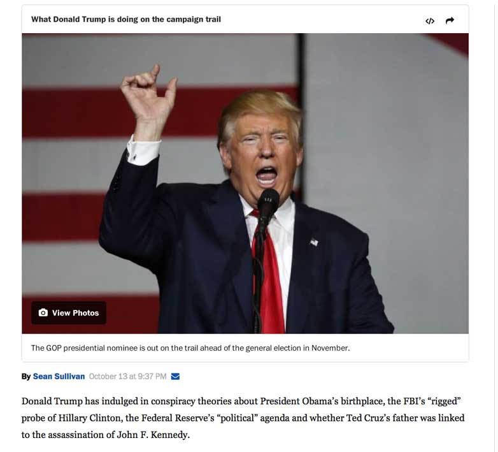Click the main Trump rally photo
Viewport: 498px width, 452px height.
point(245,184)
